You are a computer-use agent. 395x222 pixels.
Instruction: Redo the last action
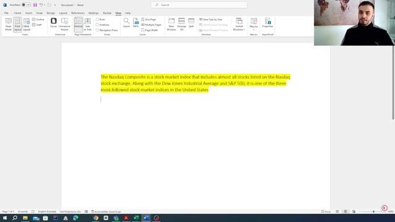49,5
